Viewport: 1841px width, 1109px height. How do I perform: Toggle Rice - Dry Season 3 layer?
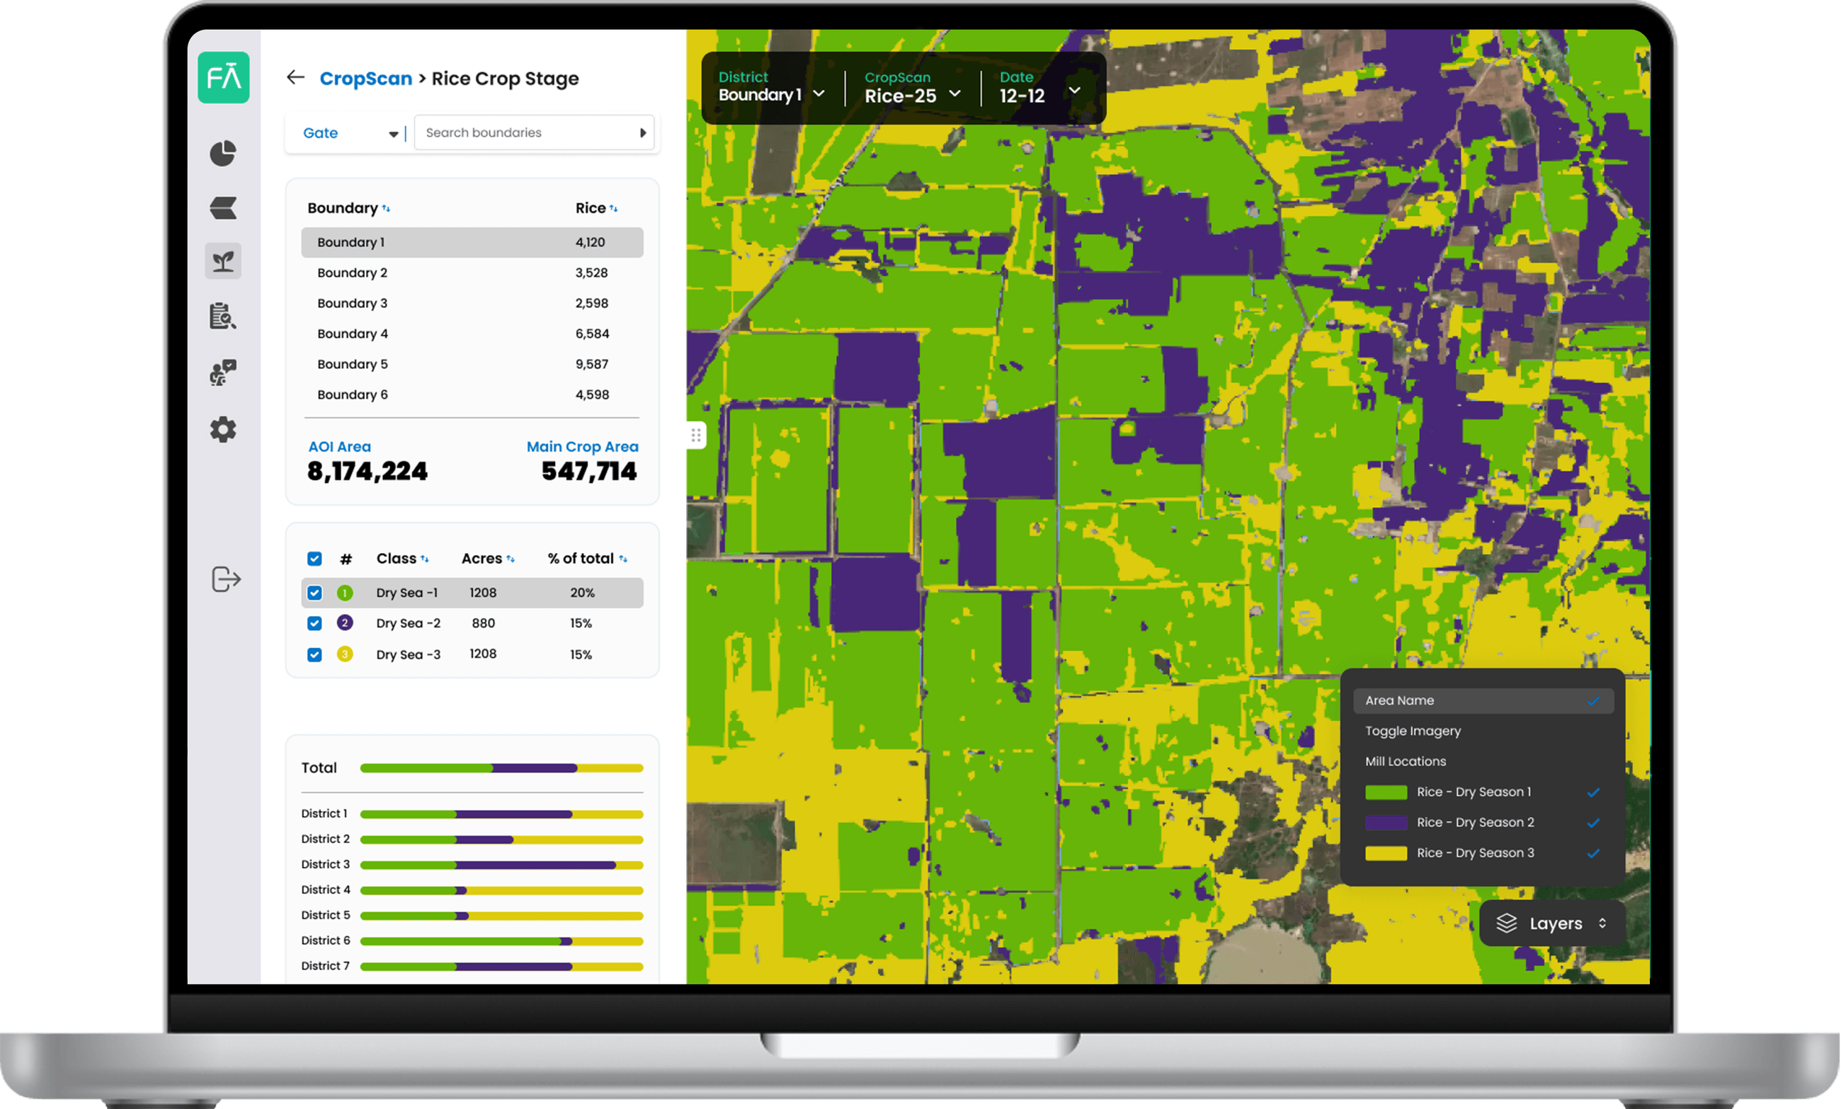pyautogui.click(x=1483, y=853)
